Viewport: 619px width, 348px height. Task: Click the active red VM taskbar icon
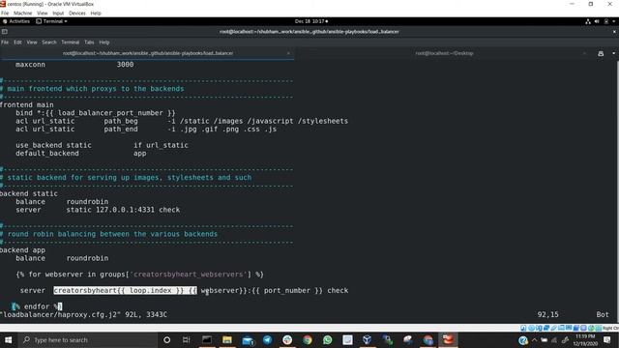448,340
